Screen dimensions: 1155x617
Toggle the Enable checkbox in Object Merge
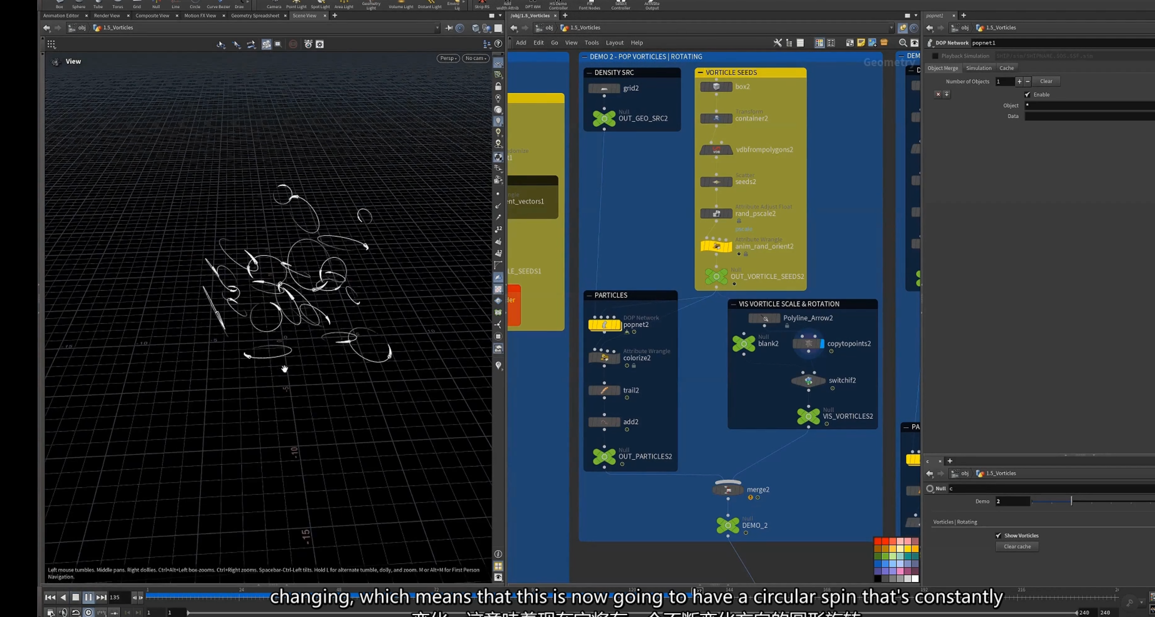coord(1027,95)
